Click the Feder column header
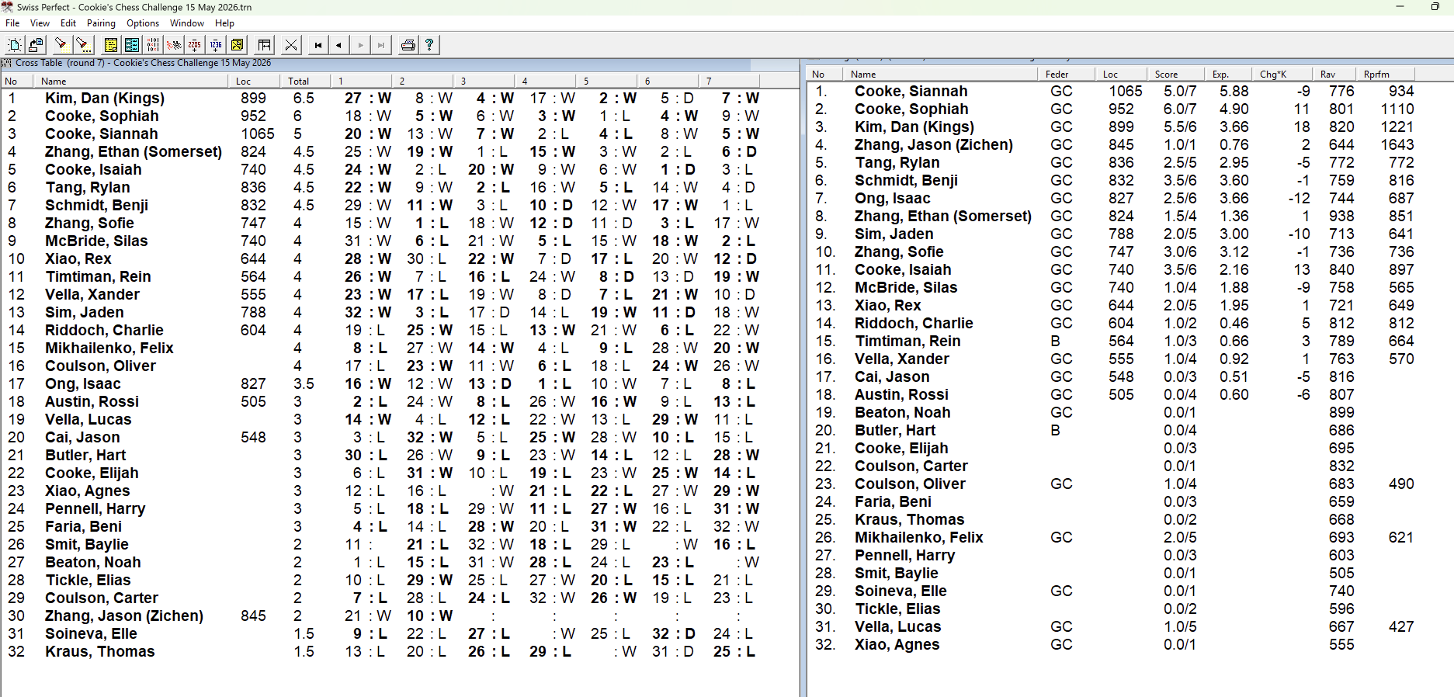Image resolution: width=1454 pixels, height=697 pixels. click(1067, 75)
